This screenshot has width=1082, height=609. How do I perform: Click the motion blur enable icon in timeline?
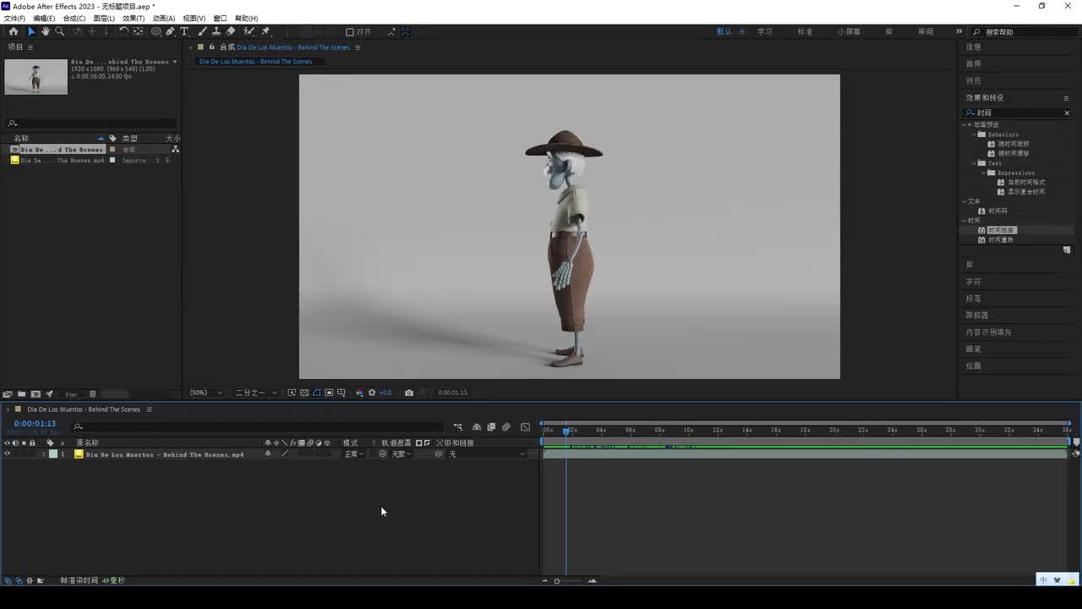click(505, 427)
